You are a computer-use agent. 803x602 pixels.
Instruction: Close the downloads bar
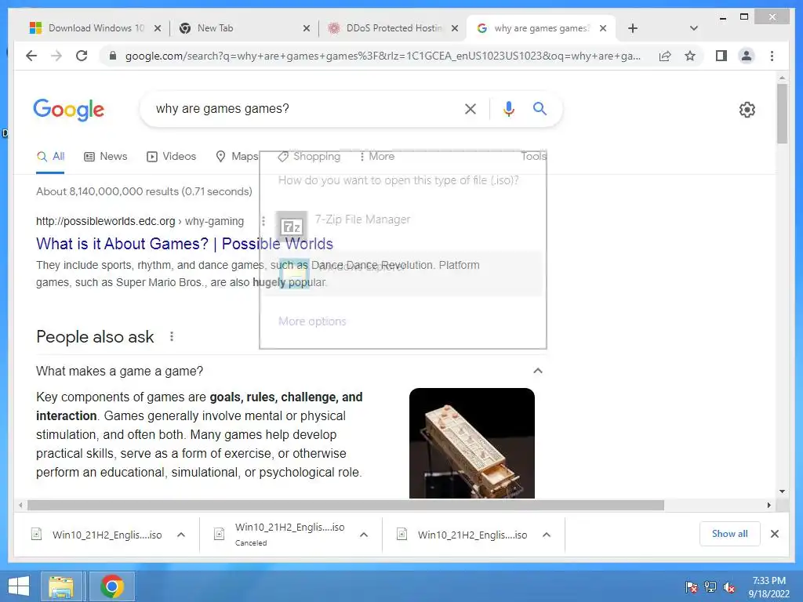point(774,534)
